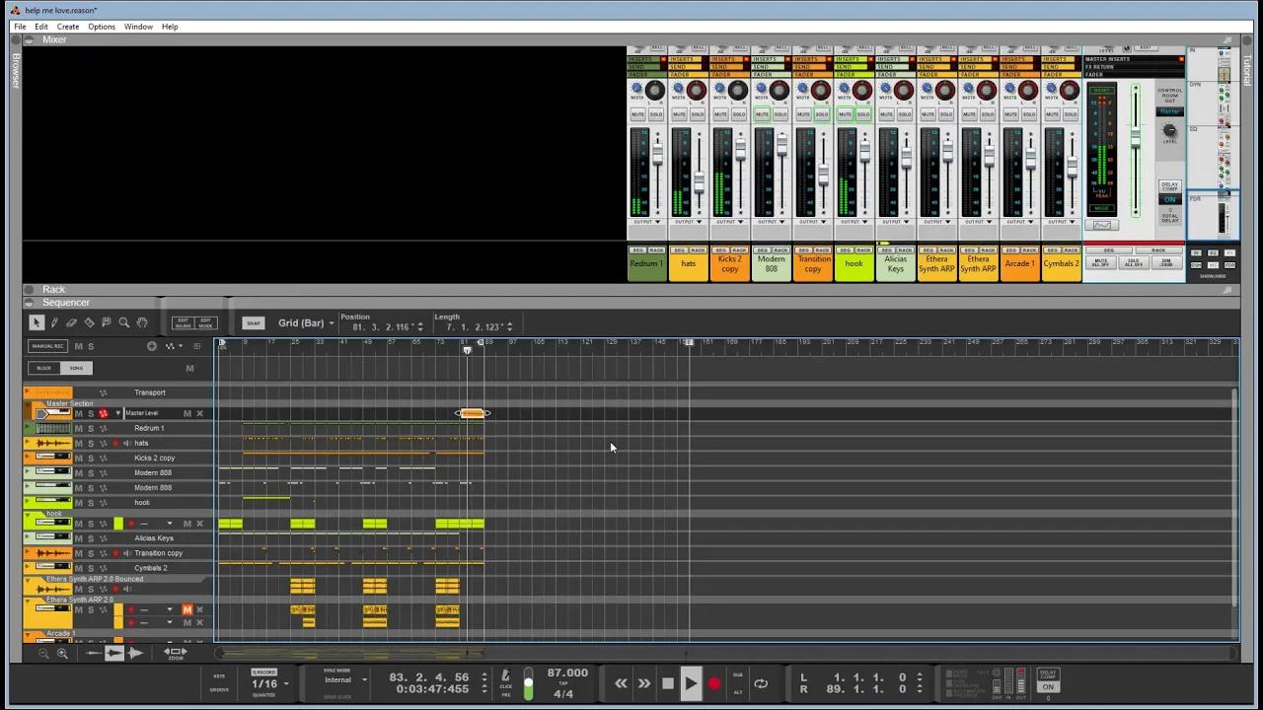Viewport: 1263px width, 710px height.
Task: Select the Magnifying glass zoom tool
Action: 123,322
